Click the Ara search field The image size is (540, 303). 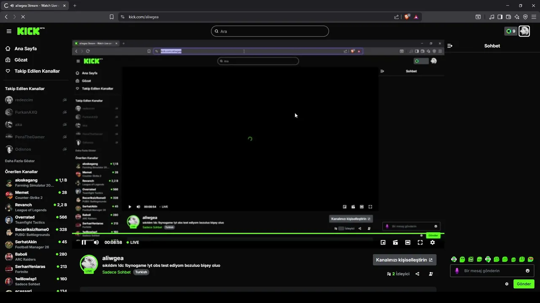tap(270, 31)
